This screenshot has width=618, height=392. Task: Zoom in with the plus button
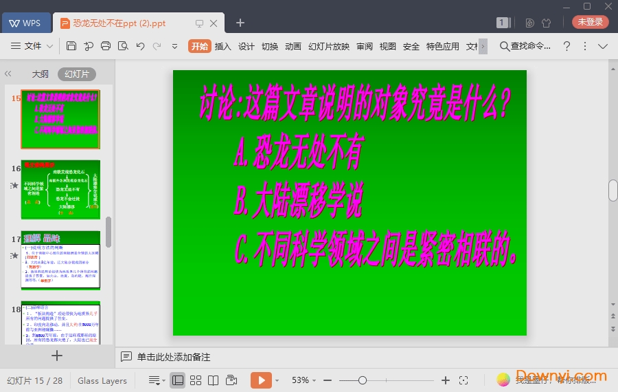[x=446, y=380]
